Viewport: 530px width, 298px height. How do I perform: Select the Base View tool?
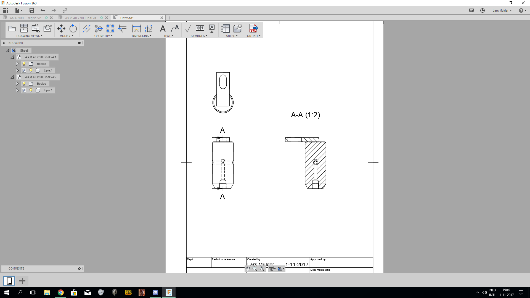[x=12, y=28]
